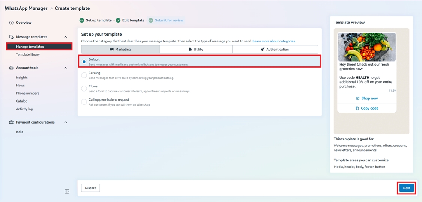Select the Catalog radio button

coord(84,75)
